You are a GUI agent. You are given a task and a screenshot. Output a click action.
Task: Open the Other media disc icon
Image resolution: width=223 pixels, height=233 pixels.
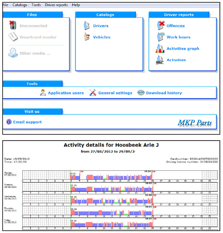[13, 53]
